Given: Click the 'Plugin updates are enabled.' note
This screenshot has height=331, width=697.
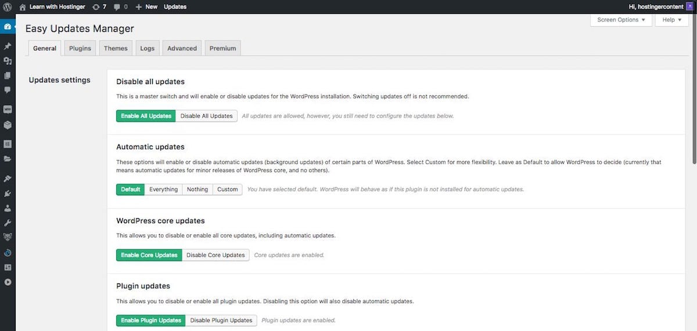Looking at the screenshot, I should coord(299,321).
